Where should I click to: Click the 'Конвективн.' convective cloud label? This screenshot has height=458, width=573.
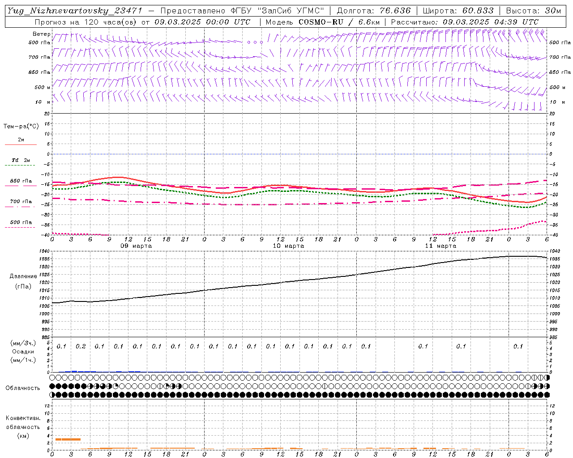click(23, 418)
